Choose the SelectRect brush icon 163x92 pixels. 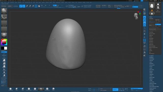[x=4, y=57]
